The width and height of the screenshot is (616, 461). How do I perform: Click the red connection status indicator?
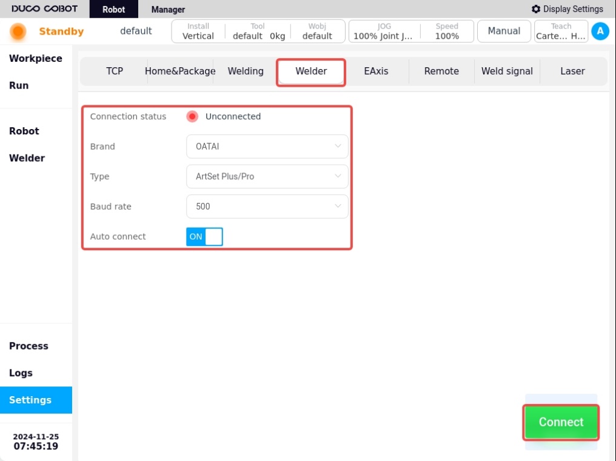click(x=192, y=117)
